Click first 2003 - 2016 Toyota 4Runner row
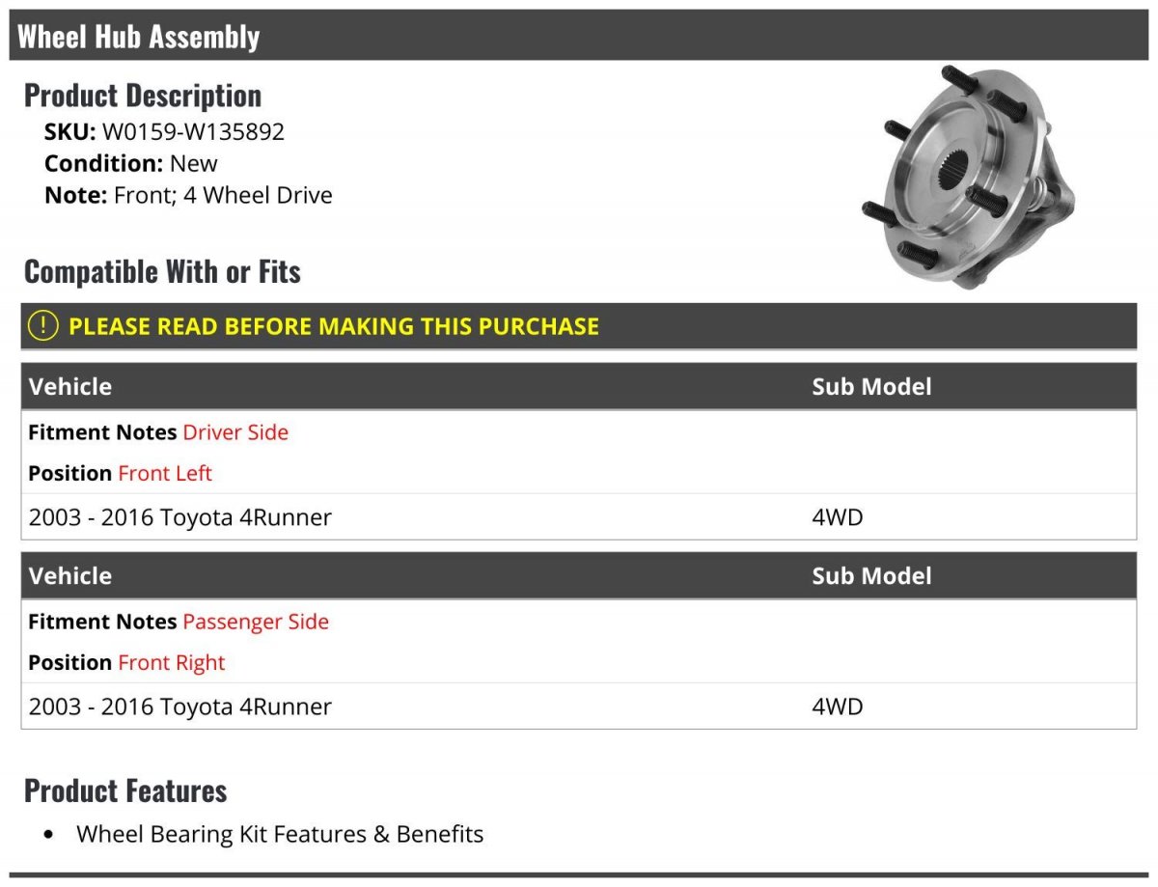Viewport: 1158px width, 887px height. pos(579,517)
